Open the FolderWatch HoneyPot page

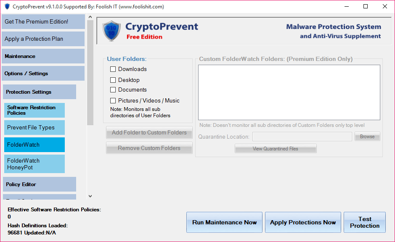(x=34, y=164)
